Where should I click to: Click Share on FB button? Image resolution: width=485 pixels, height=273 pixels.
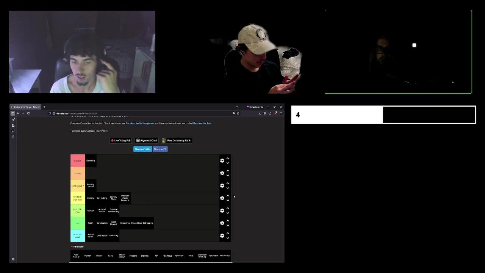pos(160,149)
